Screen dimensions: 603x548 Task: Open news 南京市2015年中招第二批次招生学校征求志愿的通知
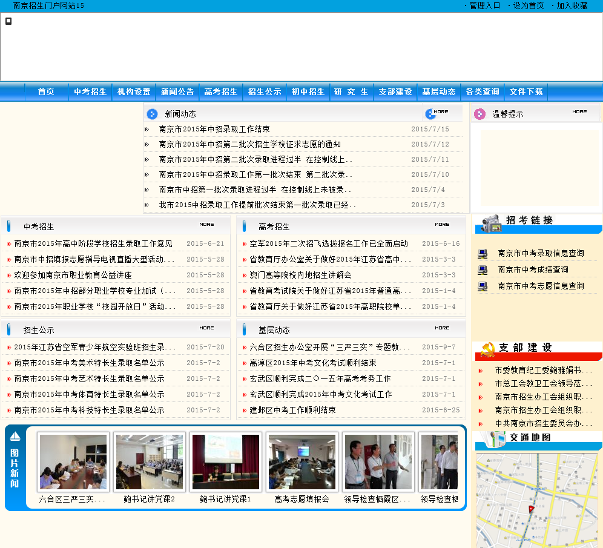249,144
